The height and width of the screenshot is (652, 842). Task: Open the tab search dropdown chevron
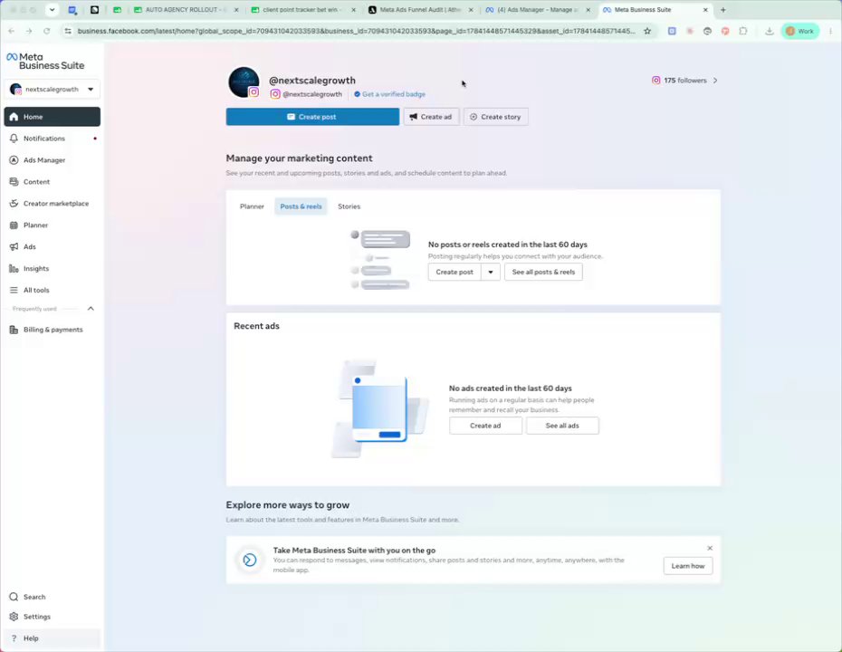click(x=53, y=10)
